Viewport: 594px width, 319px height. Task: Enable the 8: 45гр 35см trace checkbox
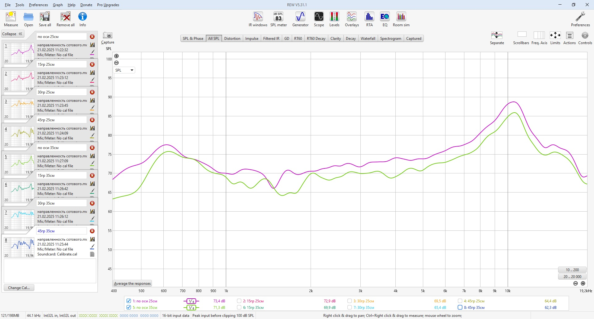460,307
